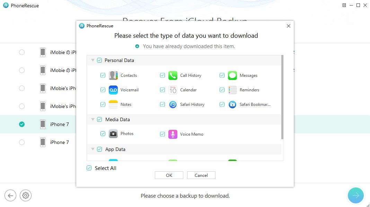Click the "You have already downloaded this item." message
This screenshot has width=370, height=207.
coord(189,46)
